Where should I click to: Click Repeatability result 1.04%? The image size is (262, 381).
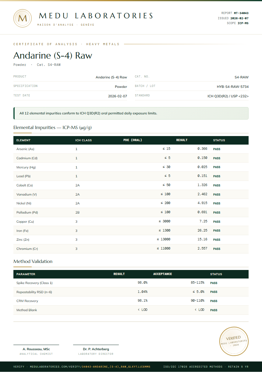143,292
